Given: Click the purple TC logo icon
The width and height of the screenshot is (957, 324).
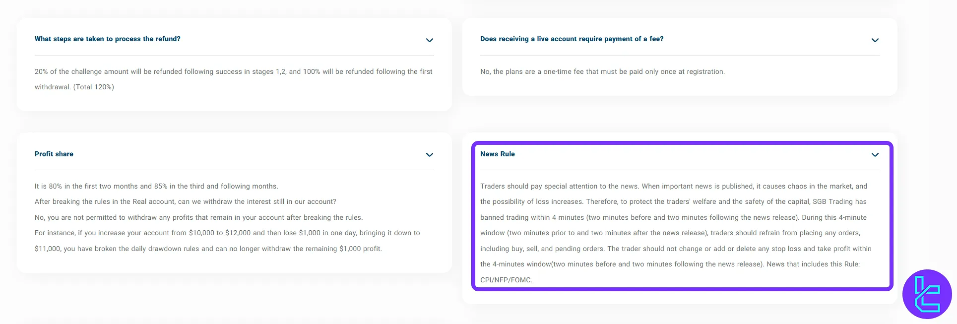Looking at the screenshot, I should click(927, 294).
